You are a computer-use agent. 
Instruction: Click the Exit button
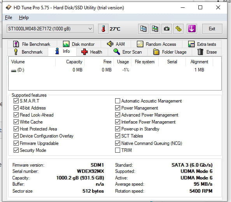(x=212, y=29)
